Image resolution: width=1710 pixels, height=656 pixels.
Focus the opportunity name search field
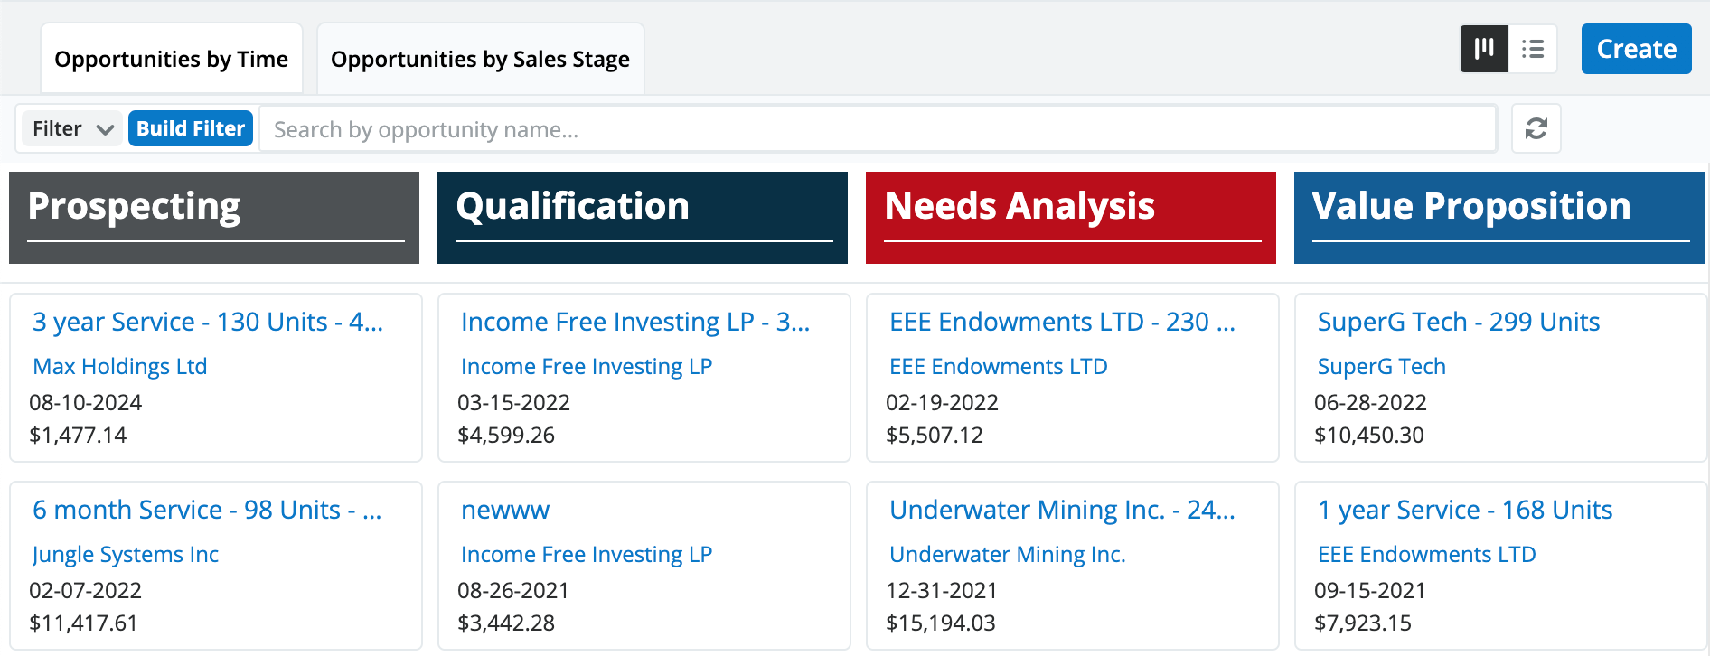coord(877,129)
